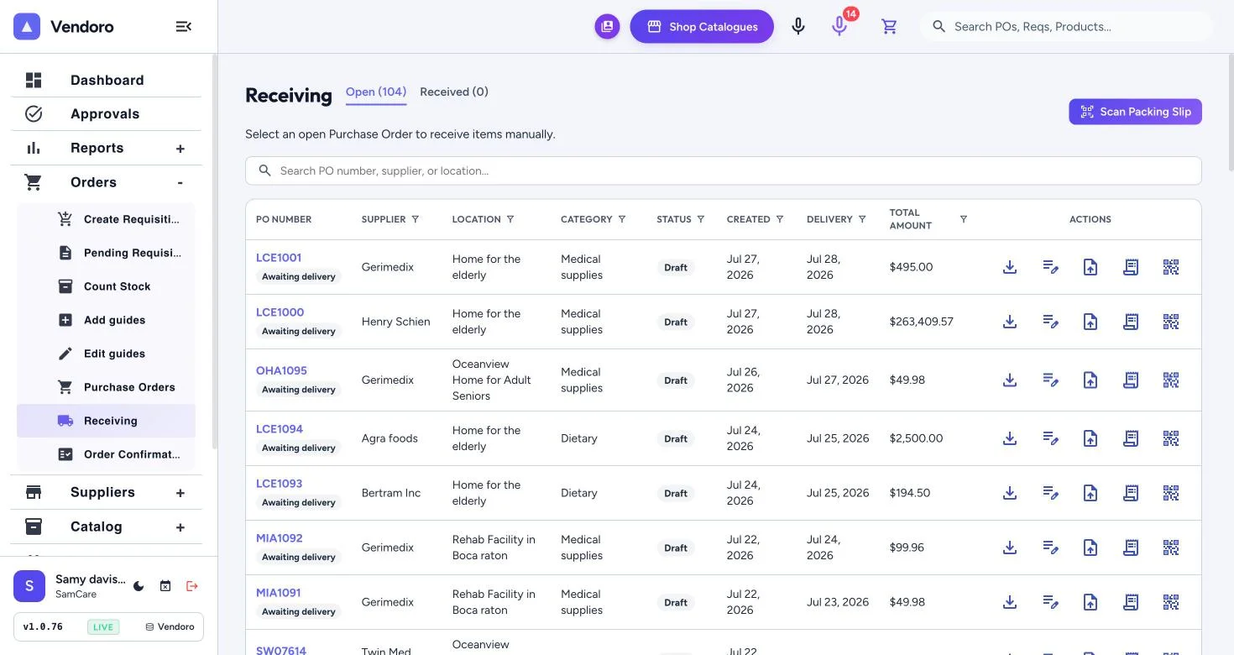Click Agra foods supplier cell
The width and height of the screenshot is (1234, 655).
[390, 438]
